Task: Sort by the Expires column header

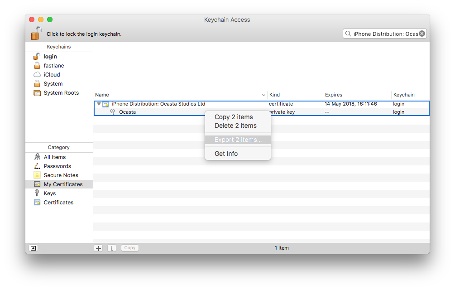Action: [357, 95]
